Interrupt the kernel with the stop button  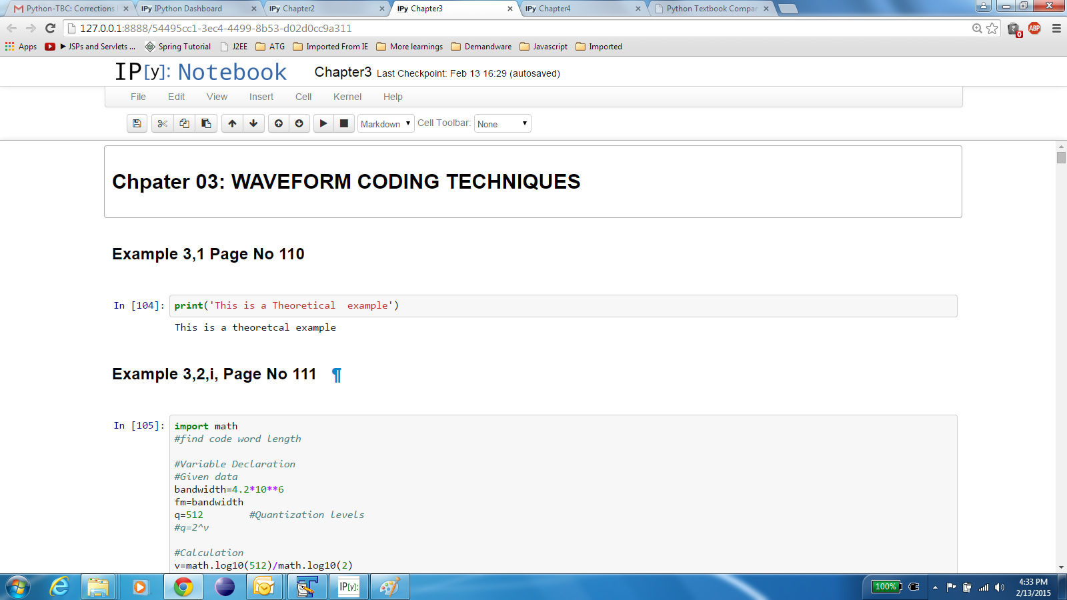(x=344, y=123)
